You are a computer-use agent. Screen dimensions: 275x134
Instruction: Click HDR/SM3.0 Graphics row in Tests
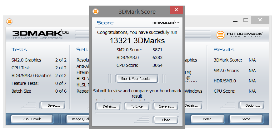click(x=39, y=76)
